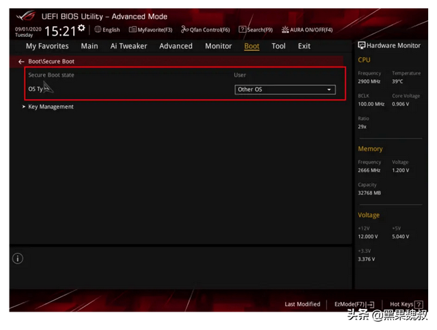Click memory capacity 32768 MB

[x=369, y=193]
